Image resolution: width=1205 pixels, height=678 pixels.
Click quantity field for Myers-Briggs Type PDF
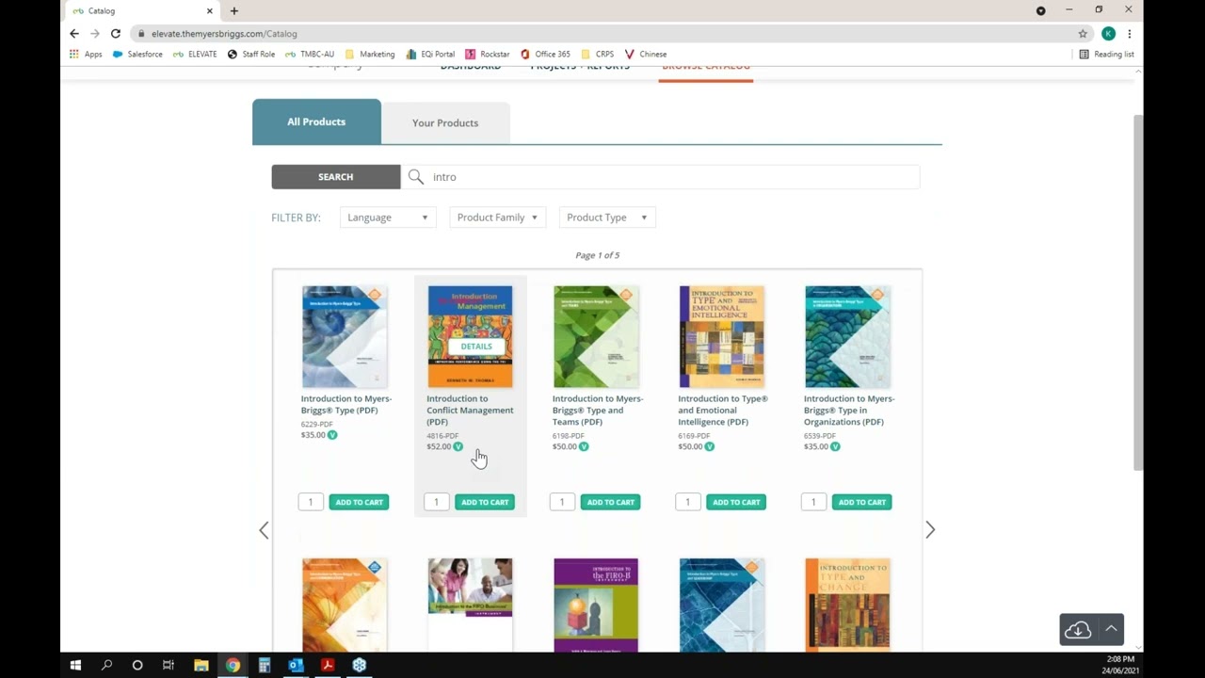[x=311, y=502]
